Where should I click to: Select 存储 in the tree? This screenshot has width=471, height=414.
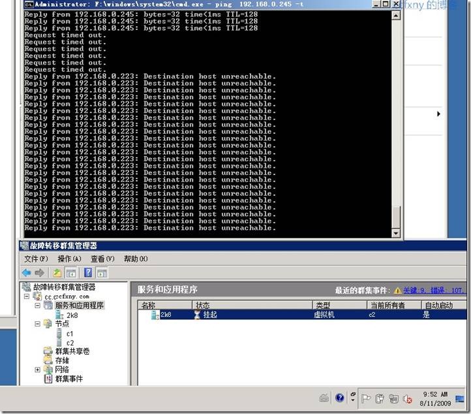(x=62, y=360)
